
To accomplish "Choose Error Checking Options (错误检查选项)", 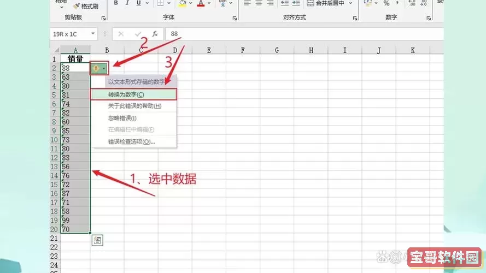I will (133, 141).
